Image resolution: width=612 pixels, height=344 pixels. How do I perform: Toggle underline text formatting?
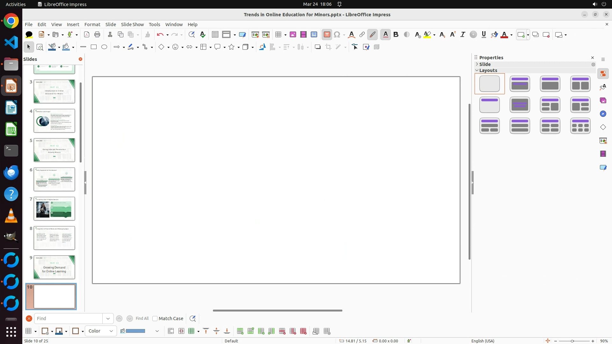[x=484, y=35]
